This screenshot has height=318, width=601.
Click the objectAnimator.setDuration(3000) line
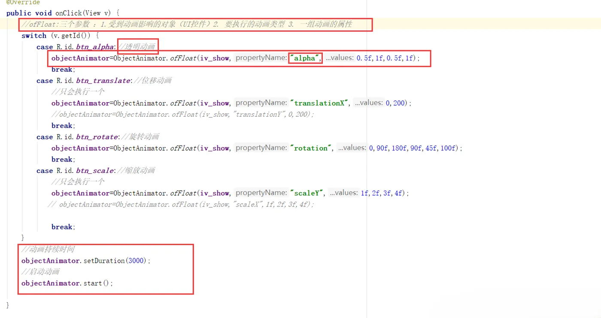86,260
